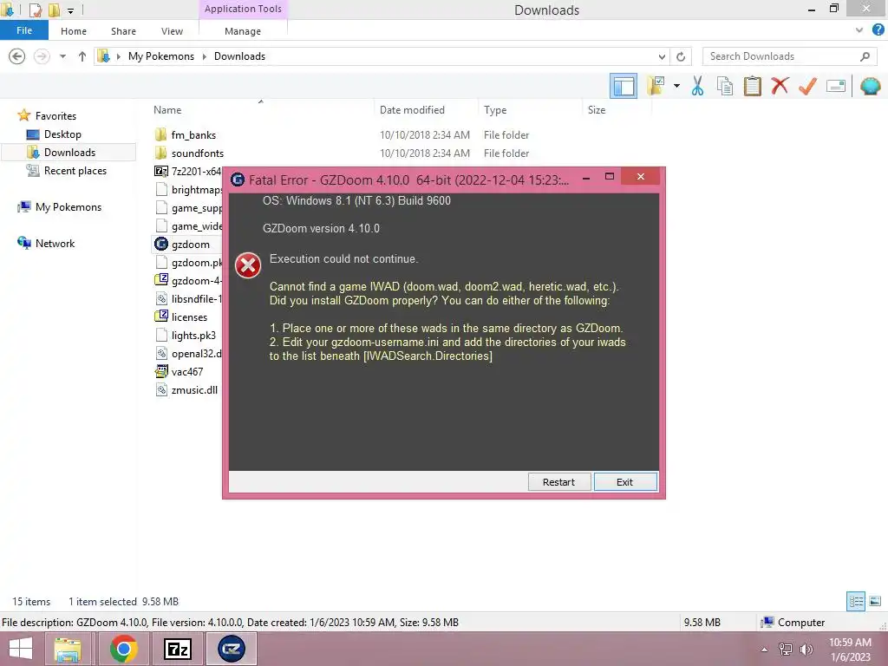Select the soundfonts folder

click(197, 153)
